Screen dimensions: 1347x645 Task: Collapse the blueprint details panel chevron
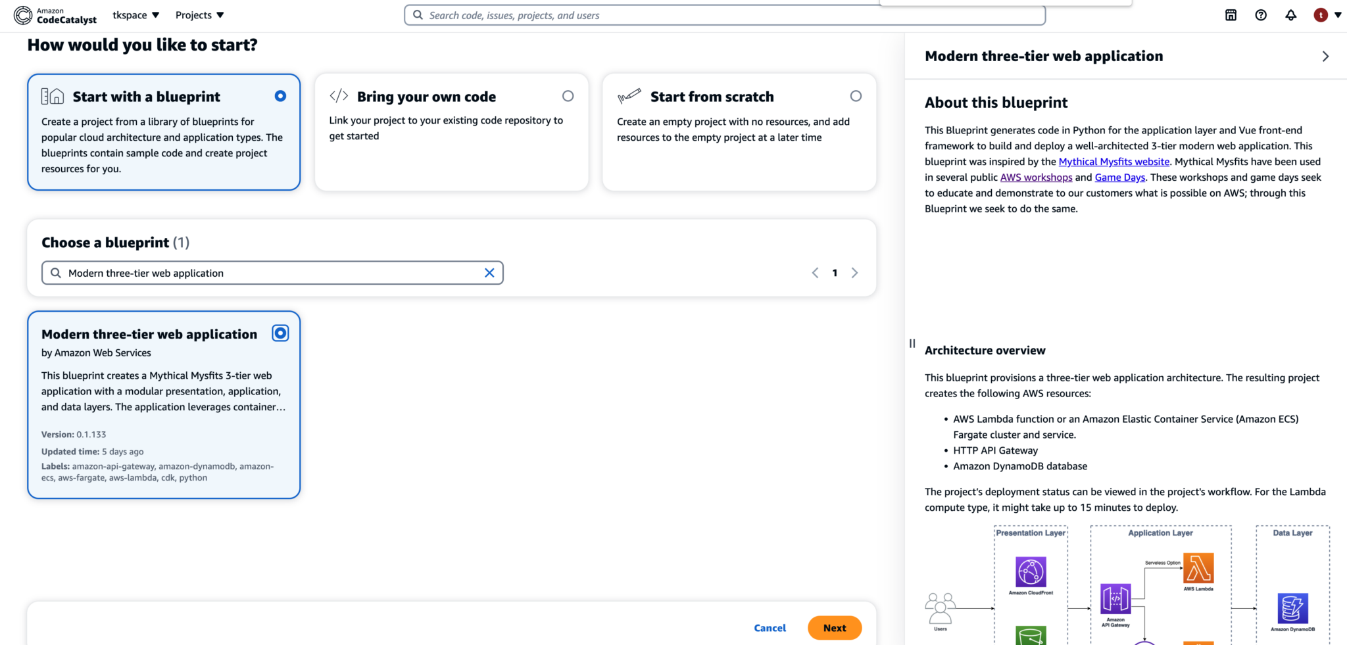(x=1325, y=57)
